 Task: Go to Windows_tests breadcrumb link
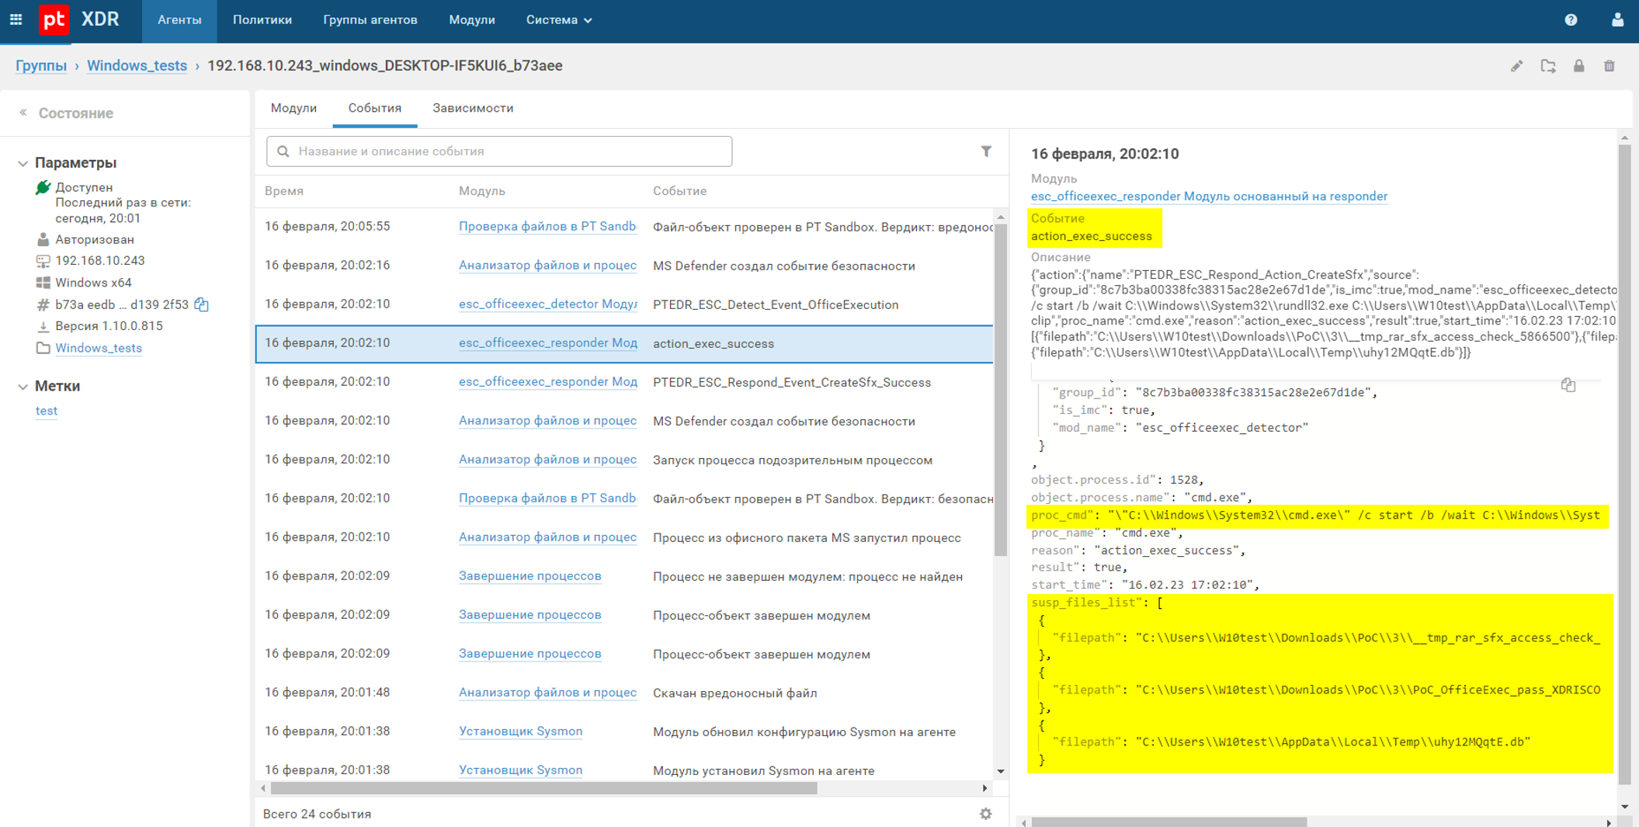(137, 66)
